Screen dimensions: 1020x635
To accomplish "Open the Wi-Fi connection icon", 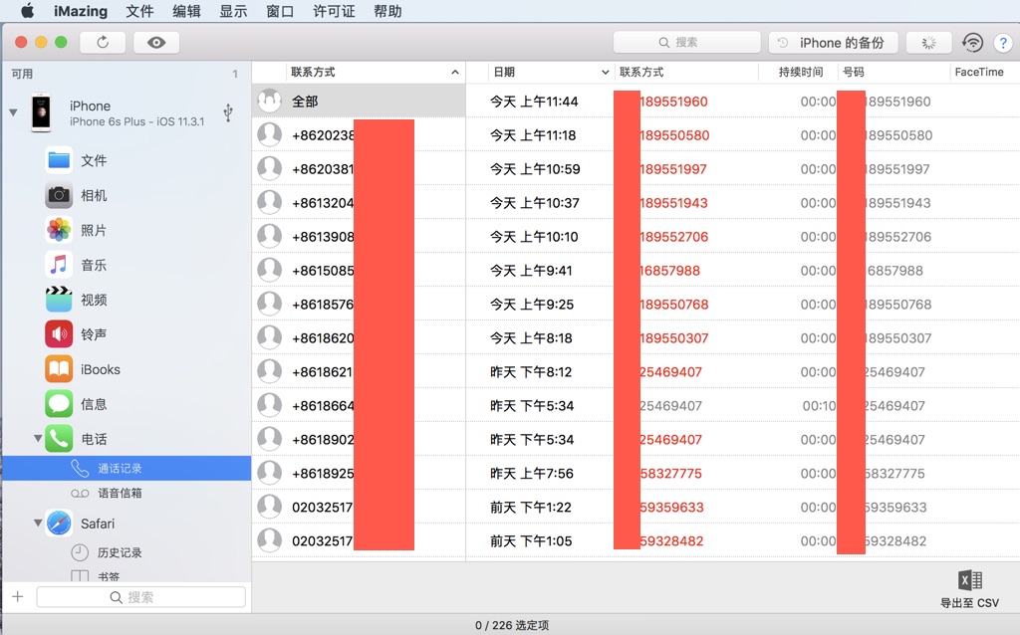I will tap(972, 43).
